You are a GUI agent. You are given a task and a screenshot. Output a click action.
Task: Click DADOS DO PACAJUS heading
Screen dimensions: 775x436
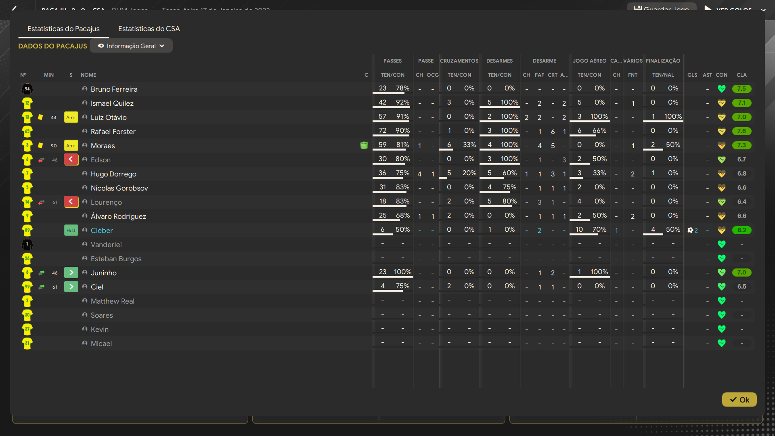52,46
